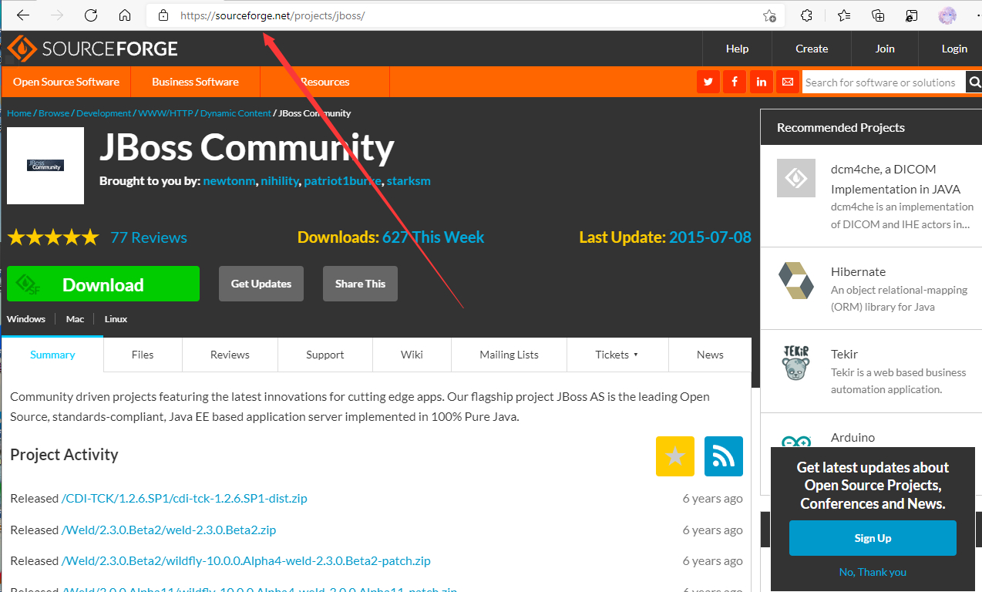Viewport: 982px width, 592px height.
Task: Click the Search for software or solutions field
Action: (883, 82)
